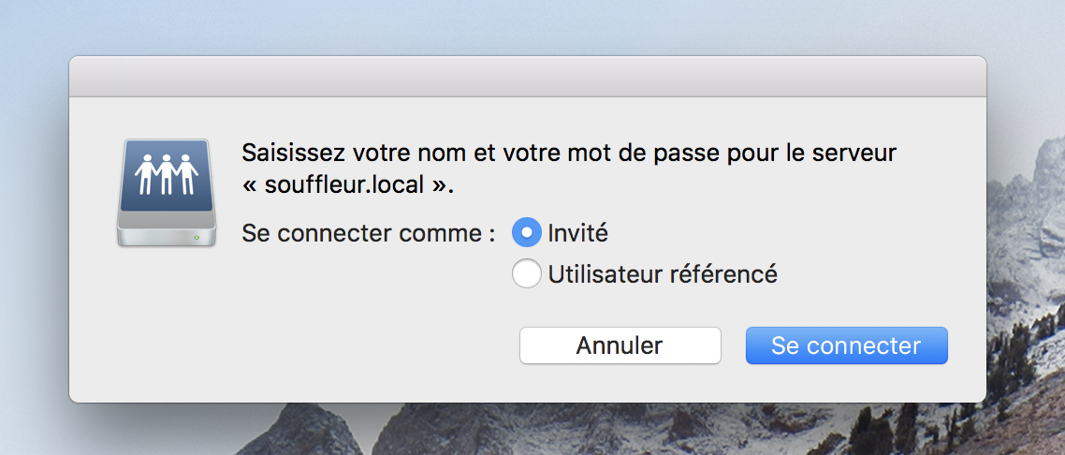Screen dimensions: 1065x455
Task: Cancel the connection with the Annuler button
Action: 620,345
